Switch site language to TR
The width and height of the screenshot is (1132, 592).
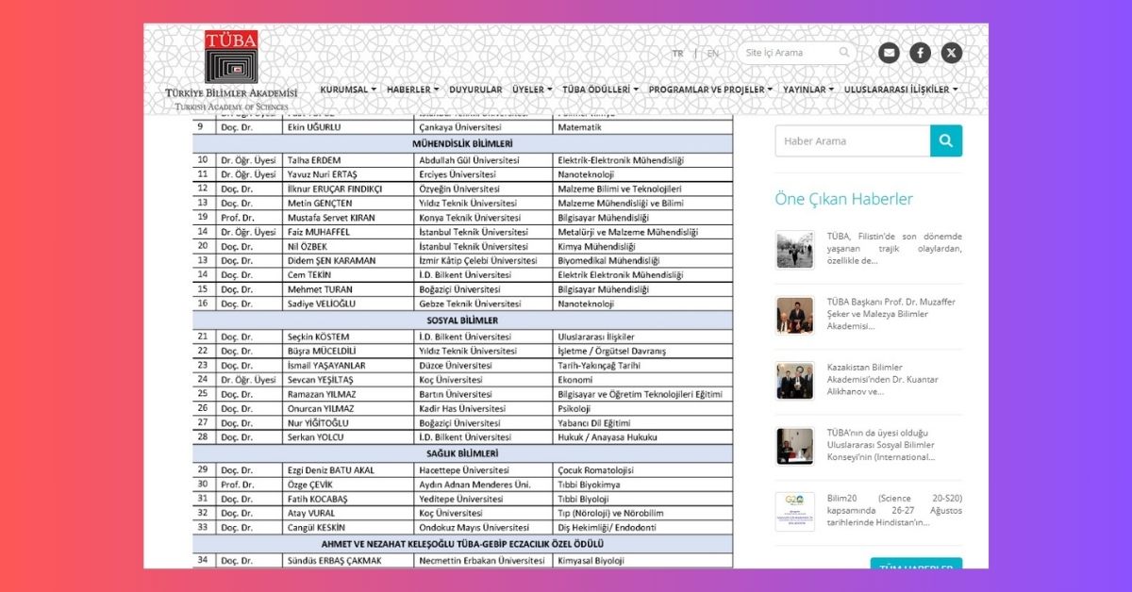click(677, 54)
